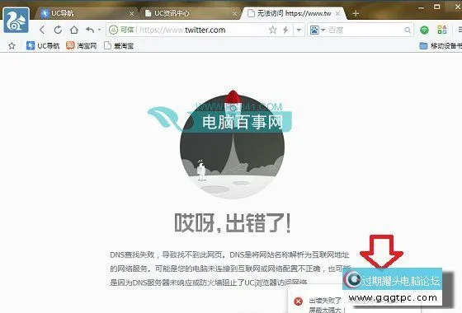
Task: Click the green trusted site smiley icon
Action: (113, 30)
